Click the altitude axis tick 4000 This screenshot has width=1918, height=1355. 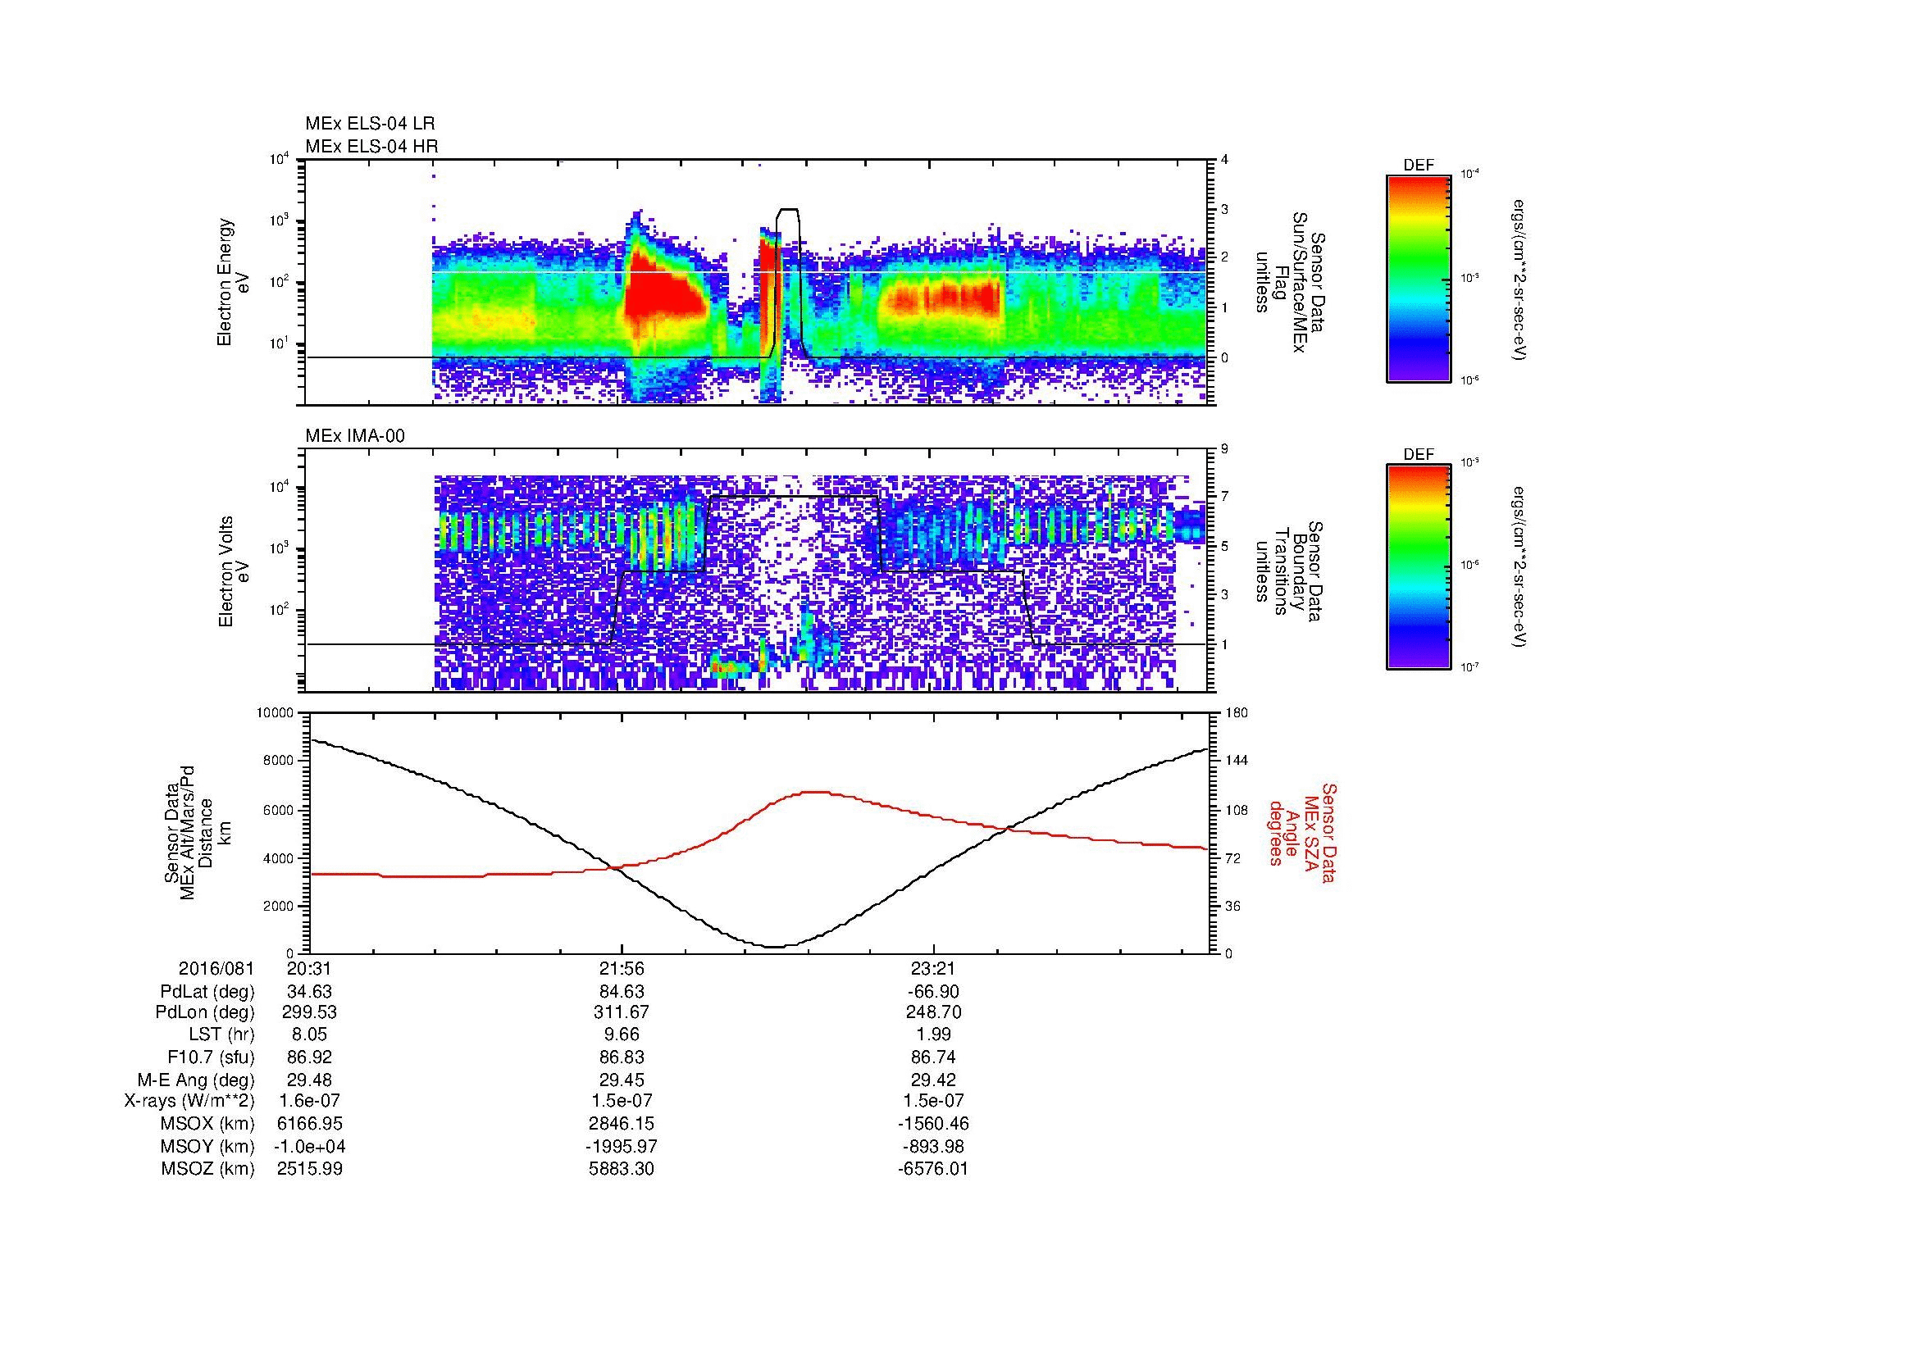click(x=279, y=858)
